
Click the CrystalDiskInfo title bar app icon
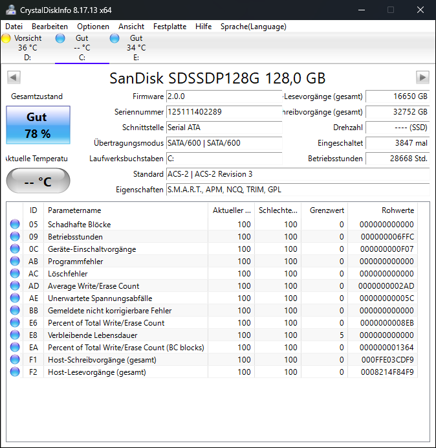(11, 10)
